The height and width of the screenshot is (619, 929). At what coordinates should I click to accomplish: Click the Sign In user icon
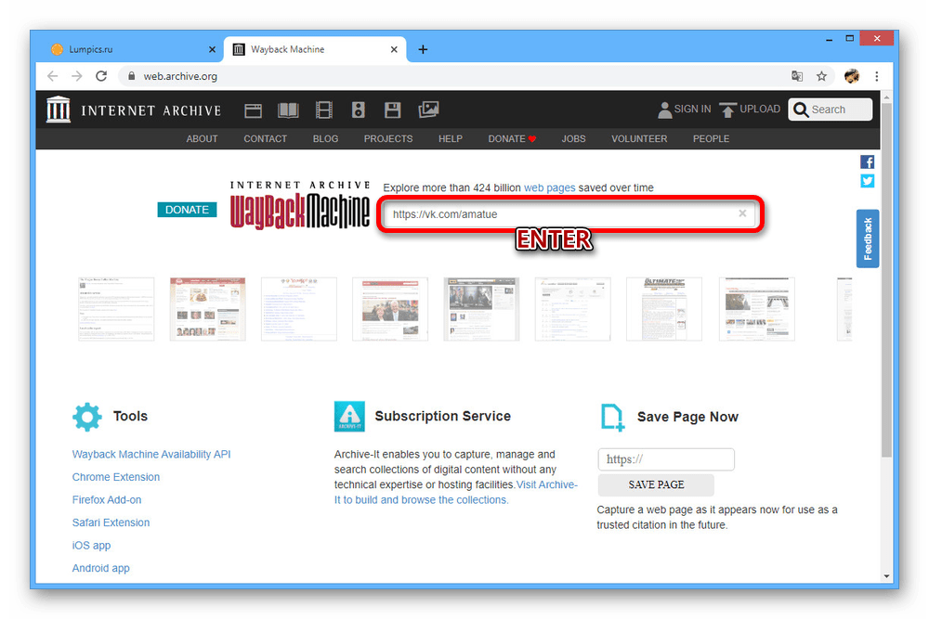665,110
